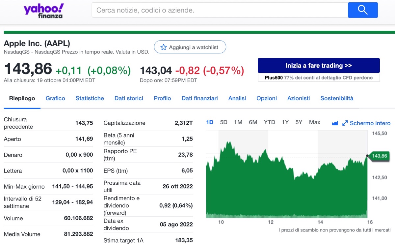This screenshot has width=395, height=244.
Task: Switch to the Statistiche tab
Action: (90, 98)
